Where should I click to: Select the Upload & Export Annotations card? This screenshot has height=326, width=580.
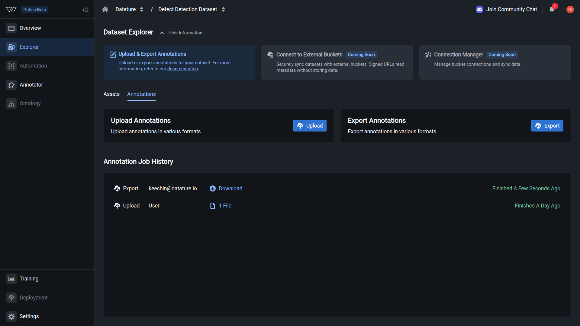point(179,62)
